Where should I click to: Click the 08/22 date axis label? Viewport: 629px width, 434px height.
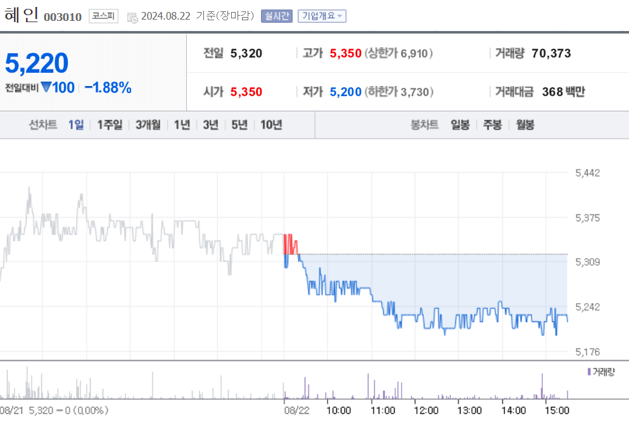click(x=296, y=411)
